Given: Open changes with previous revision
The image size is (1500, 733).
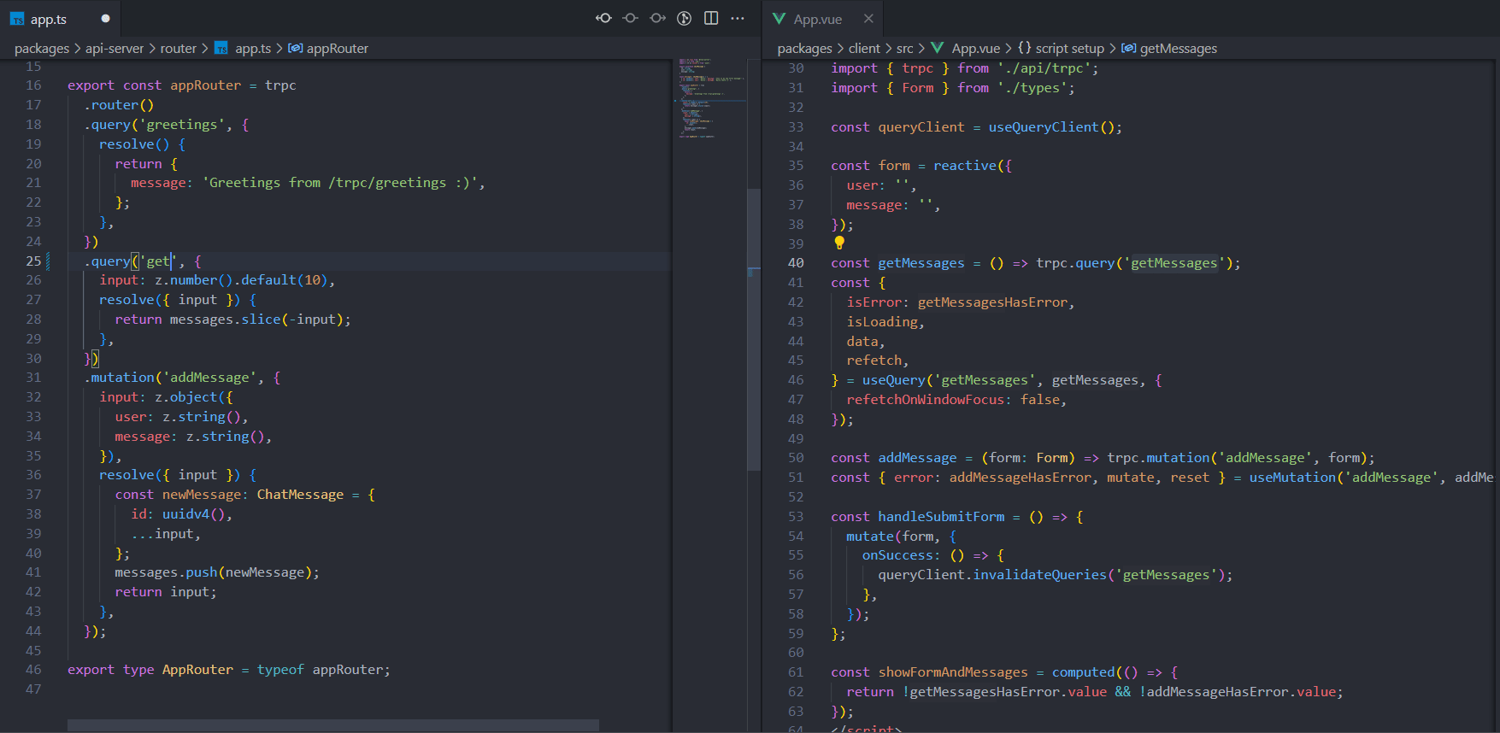Looking at the screenshot, I should coord(603,18).
